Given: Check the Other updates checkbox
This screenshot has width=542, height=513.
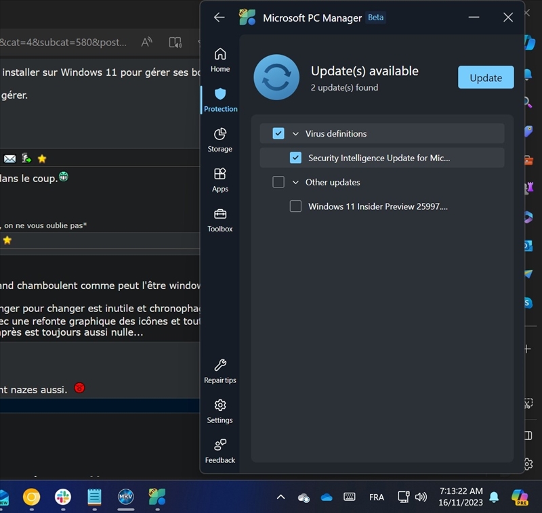Looking at the screenshot, I should 278,182.
